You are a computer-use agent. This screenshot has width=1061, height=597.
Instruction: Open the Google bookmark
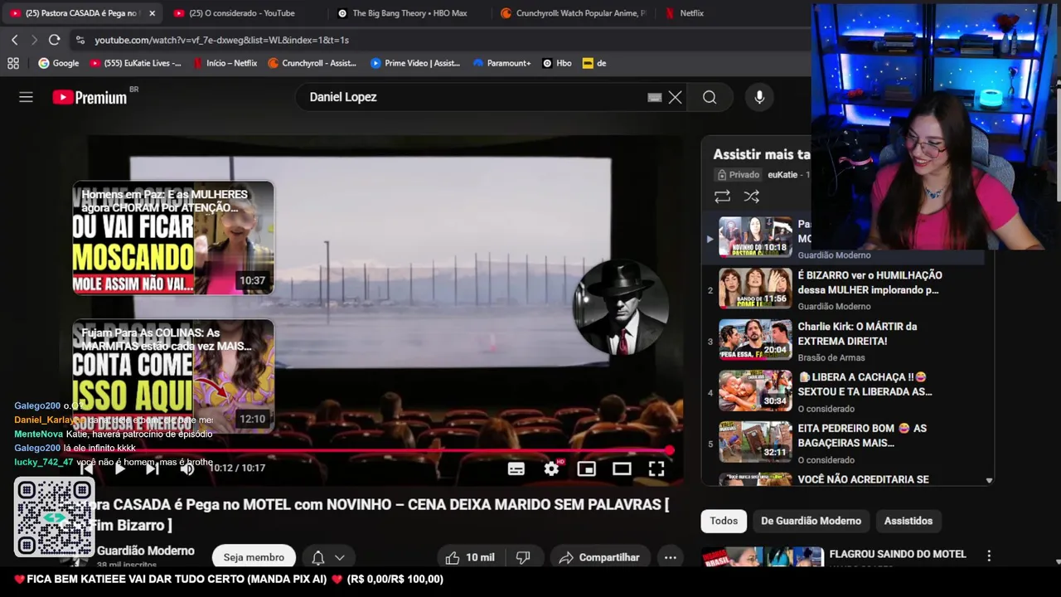[59, 63]
